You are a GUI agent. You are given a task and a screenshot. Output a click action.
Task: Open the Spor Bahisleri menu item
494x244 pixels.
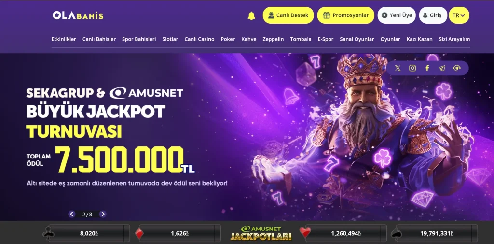click(x=139, y=39)
